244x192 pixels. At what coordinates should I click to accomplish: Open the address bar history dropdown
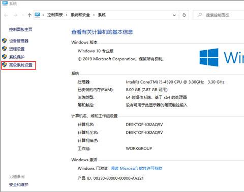tap(174, 15)
